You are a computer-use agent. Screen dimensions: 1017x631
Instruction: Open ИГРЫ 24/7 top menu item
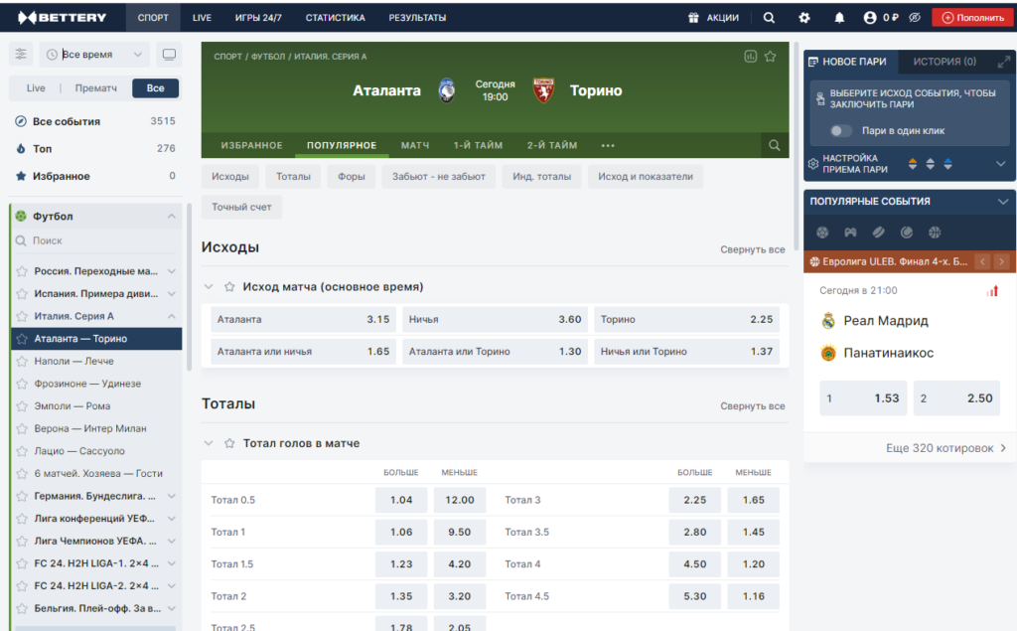click(258, 18)
